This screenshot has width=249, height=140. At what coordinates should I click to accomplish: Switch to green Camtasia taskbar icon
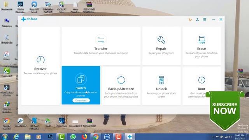61,136
